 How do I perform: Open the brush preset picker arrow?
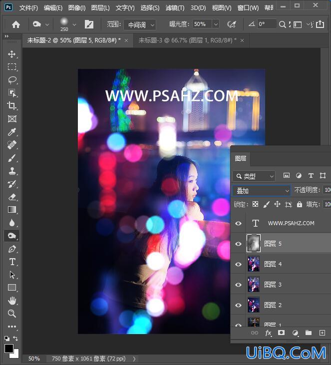click(x=74, y=24)
